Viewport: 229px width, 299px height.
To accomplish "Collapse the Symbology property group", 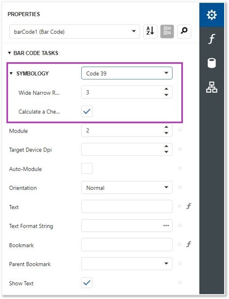I will click(x=11, y=73).
